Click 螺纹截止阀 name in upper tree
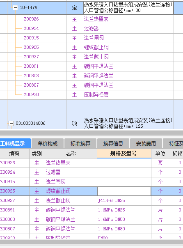183x248 pixels. 96,47
